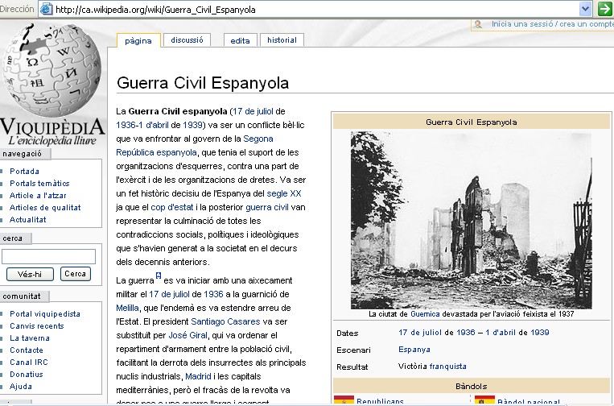Follow 17 de juliol link in first paragraph

point(253,111)
